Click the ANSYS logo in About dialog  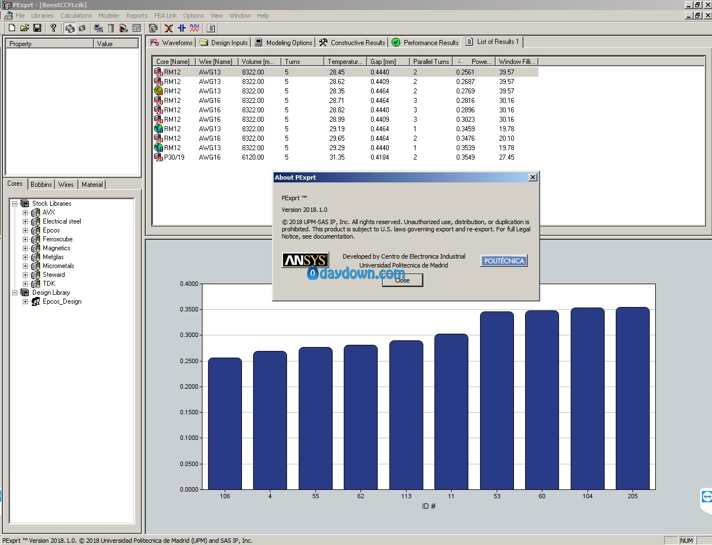pos(305,260)
